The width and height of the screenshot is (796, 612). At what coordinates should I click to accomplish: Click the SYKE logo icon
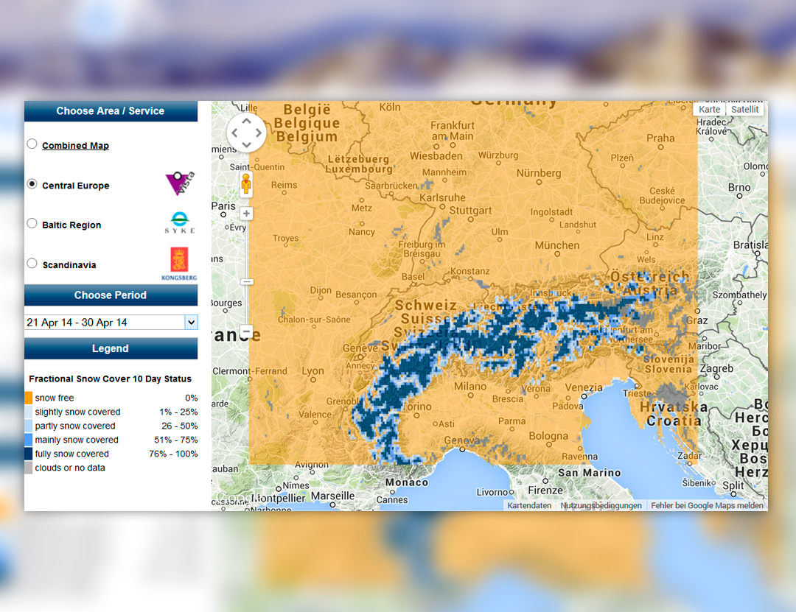coord(179,223)
